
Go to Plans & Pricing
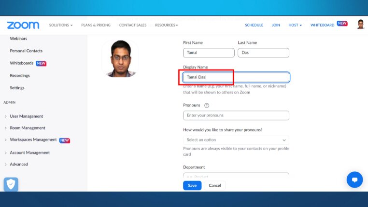[x=96, y=25]
